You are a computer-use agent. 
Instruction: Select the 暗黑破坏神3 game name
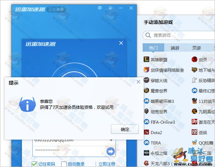coord(162,101)
